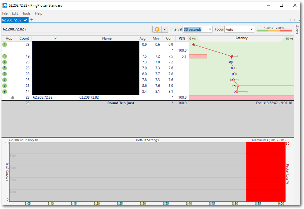304x209 pixels.
Task: Open the tab list dropdown arrow at far right
Action: pyautogui.click(x=299, y=20)
